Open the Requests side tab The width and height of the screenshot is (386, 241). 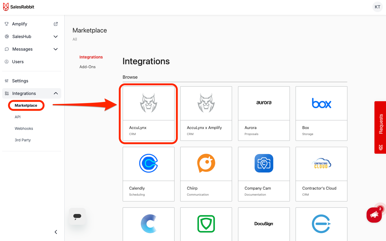click(380, 127)
